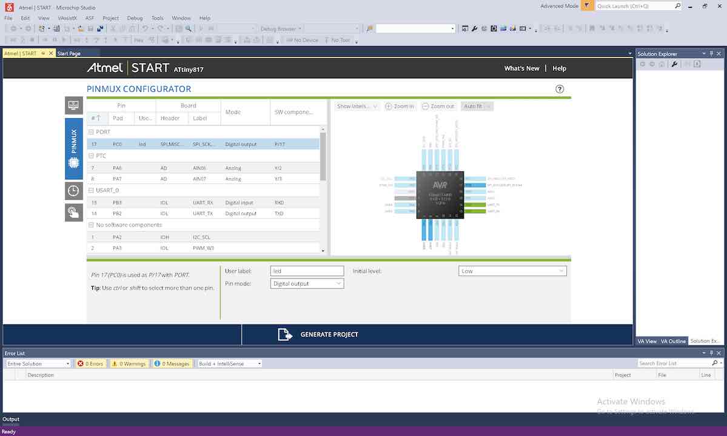Switch to the Start Page tab

pos(69,53)
